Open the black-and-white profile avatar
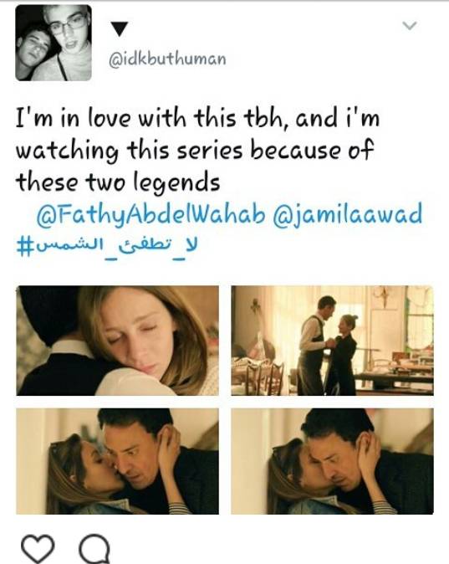Image resolution: width=449 pixels, height=564 pixels. click(x=54, y=43)
